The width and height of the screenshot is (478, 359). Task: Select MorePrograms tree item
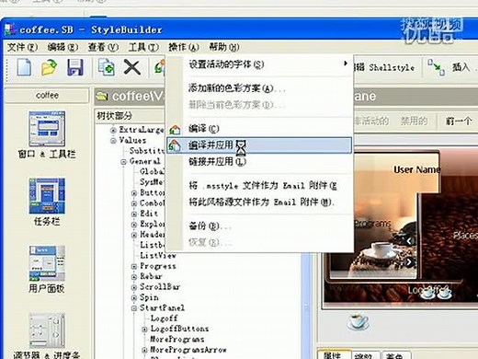pos(177,340)
